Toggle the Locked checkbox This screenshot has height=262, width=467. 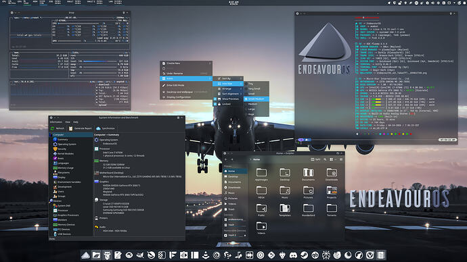point(215,104)
